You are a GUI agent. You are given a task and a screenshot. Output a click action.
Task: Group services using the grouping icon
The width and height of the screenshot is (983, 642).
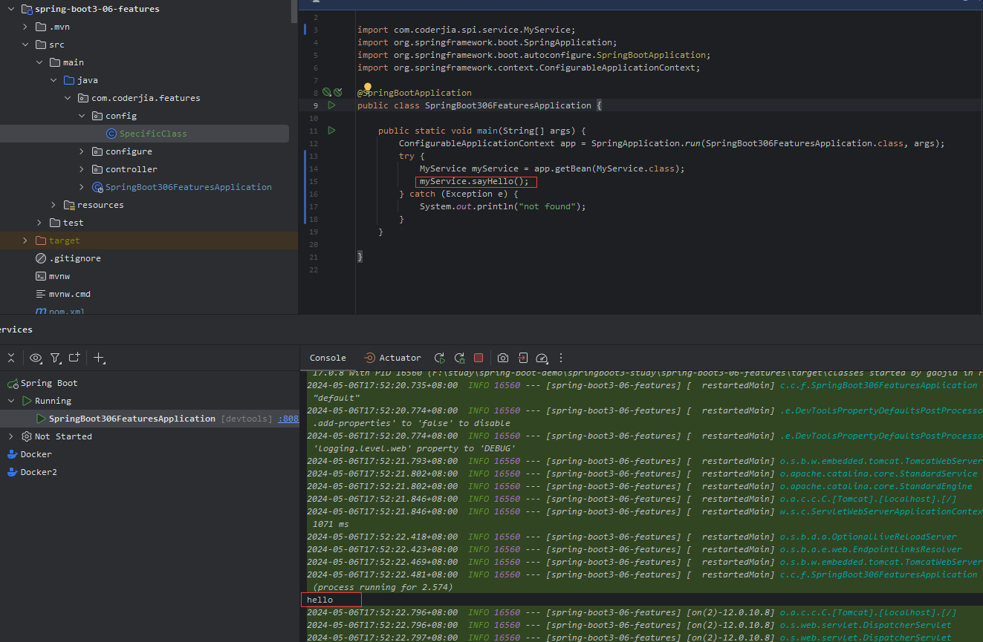(74, 358)
